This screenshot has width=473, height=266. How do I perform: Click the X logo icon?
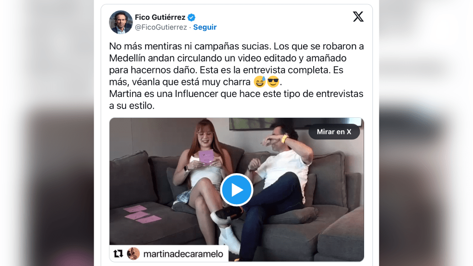[358, 17]
